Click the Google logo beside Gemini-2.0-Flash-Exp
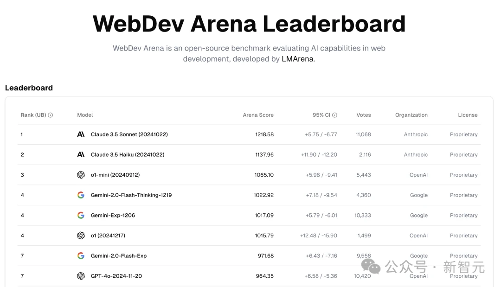 click(81, 256)
